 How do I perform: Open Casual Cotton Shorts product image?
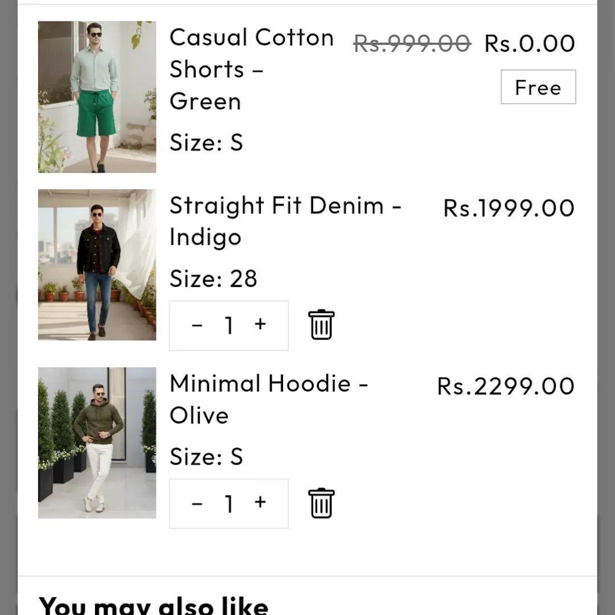click(97, 97)
